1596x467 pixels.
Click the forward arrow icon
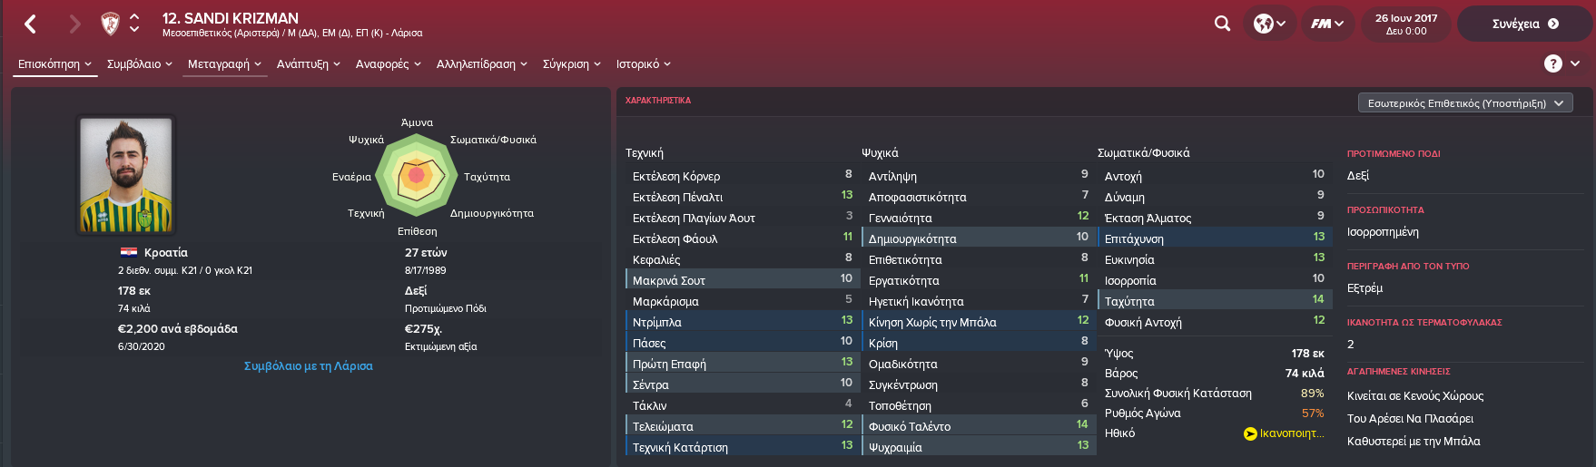[x=74, y=24]
